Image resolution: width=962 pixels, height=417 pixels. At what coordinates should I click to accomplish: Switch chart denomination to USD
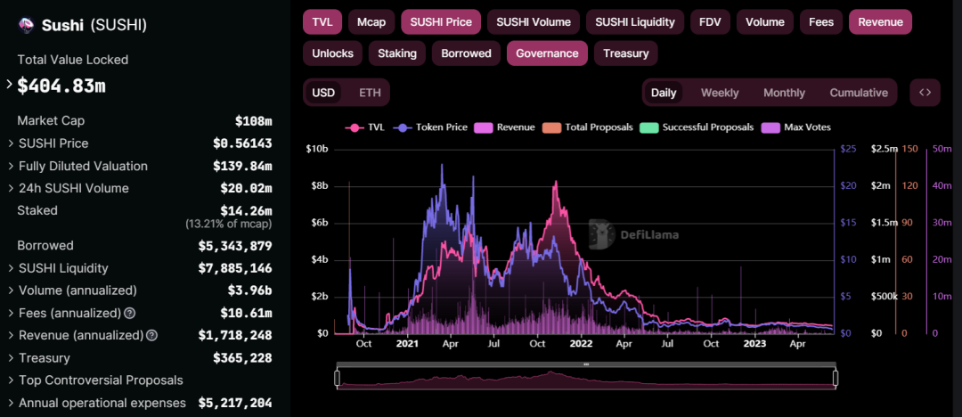coord(323,93)
